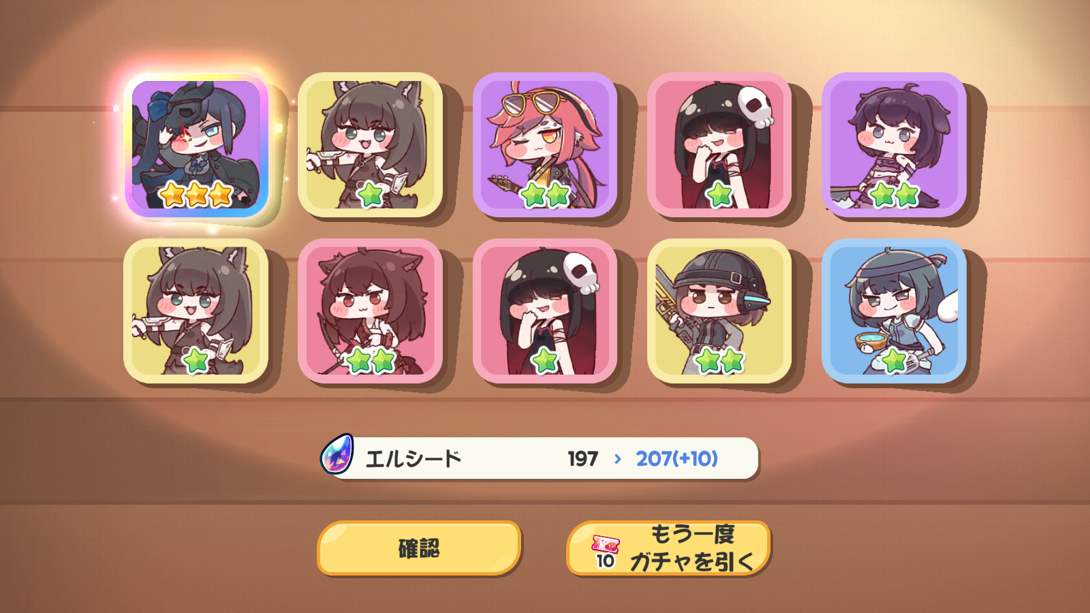1090x613 pixels.
Task: Click the two green stars on chainsaw card
Action: [720, 360]
